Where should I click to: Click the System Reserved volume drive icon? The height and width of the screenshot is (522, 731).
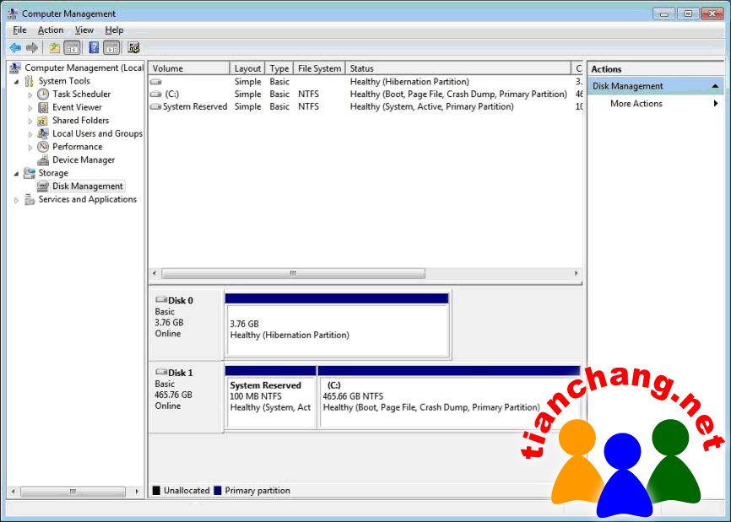[x=155, y=106]
